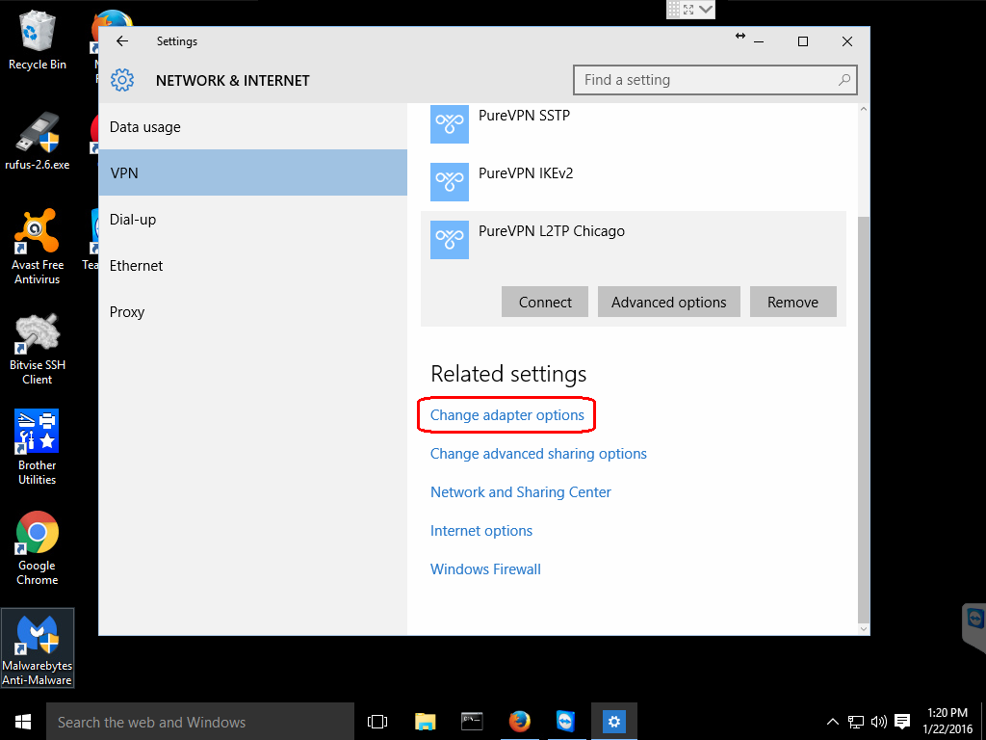986x740 pixels.
Task: Open Internet options link
Action: [481, 531]
